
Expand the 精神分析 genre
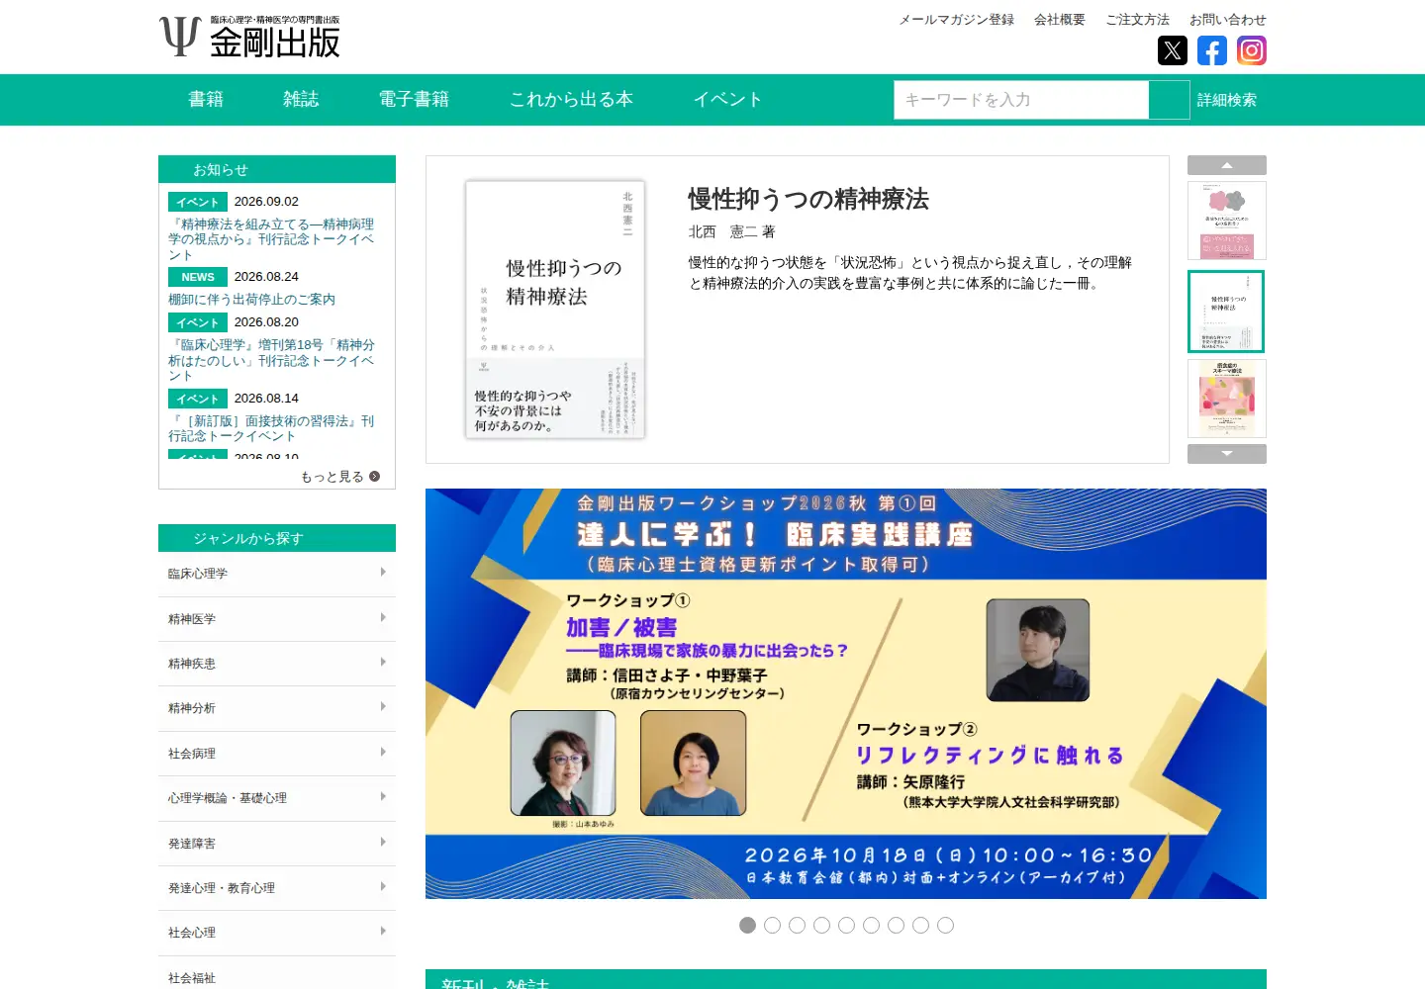tap(277, 708)
